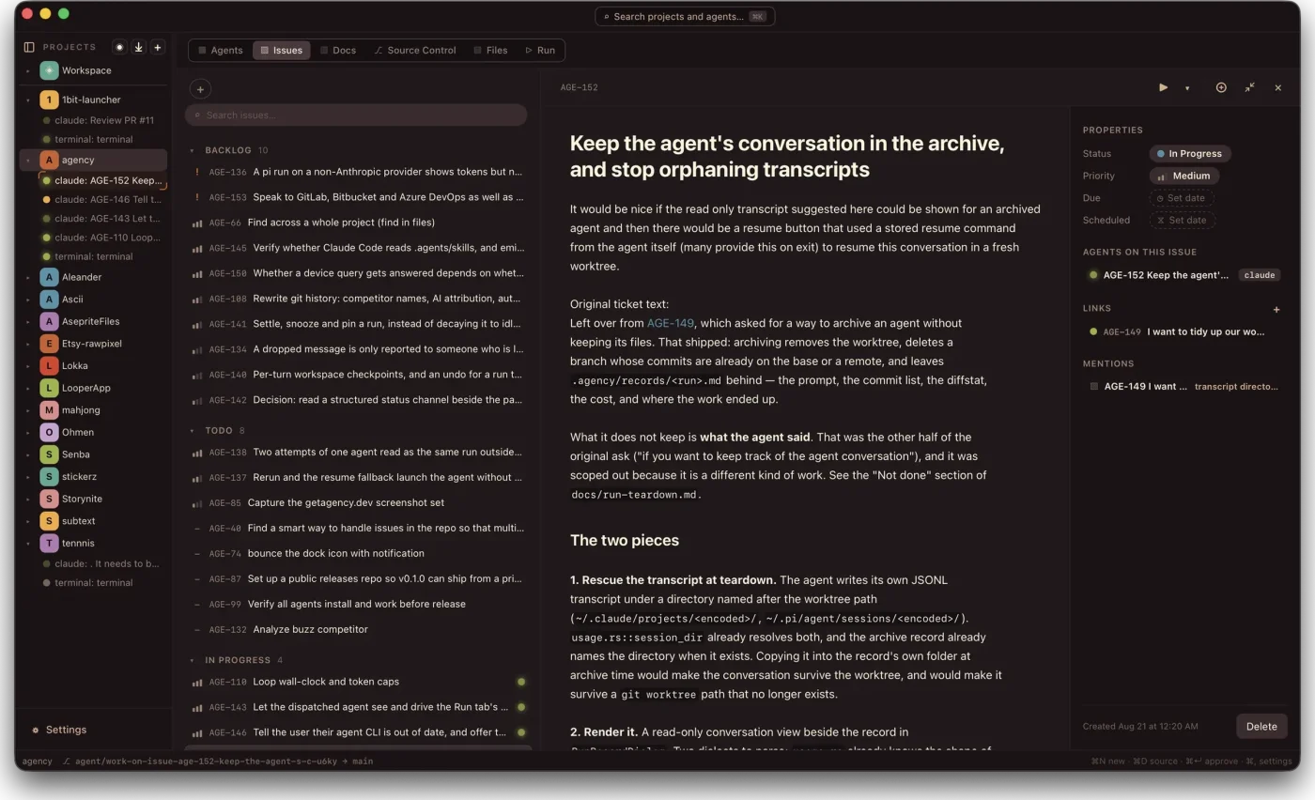Open issue AGE-74 bounce the dock icon
The image size is (1315, 800).
click(357, 553)
